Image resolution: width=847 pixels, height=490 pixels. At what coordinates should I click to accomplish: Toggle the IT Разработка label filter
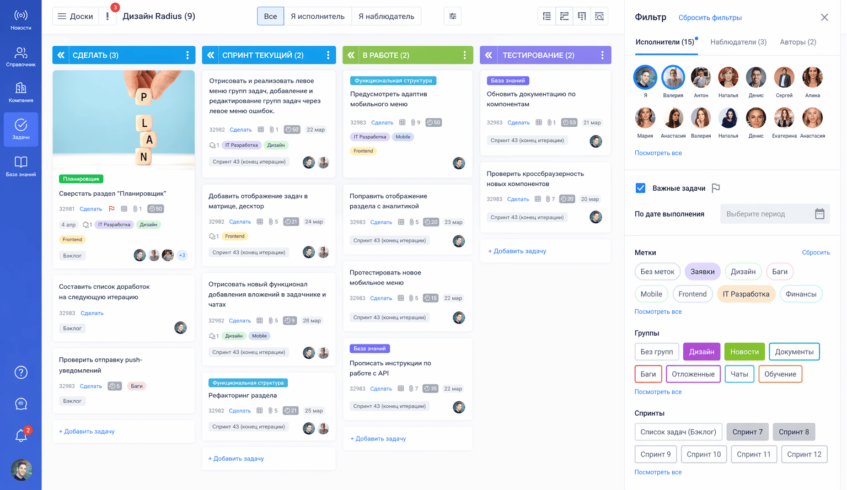pos(746,294)
